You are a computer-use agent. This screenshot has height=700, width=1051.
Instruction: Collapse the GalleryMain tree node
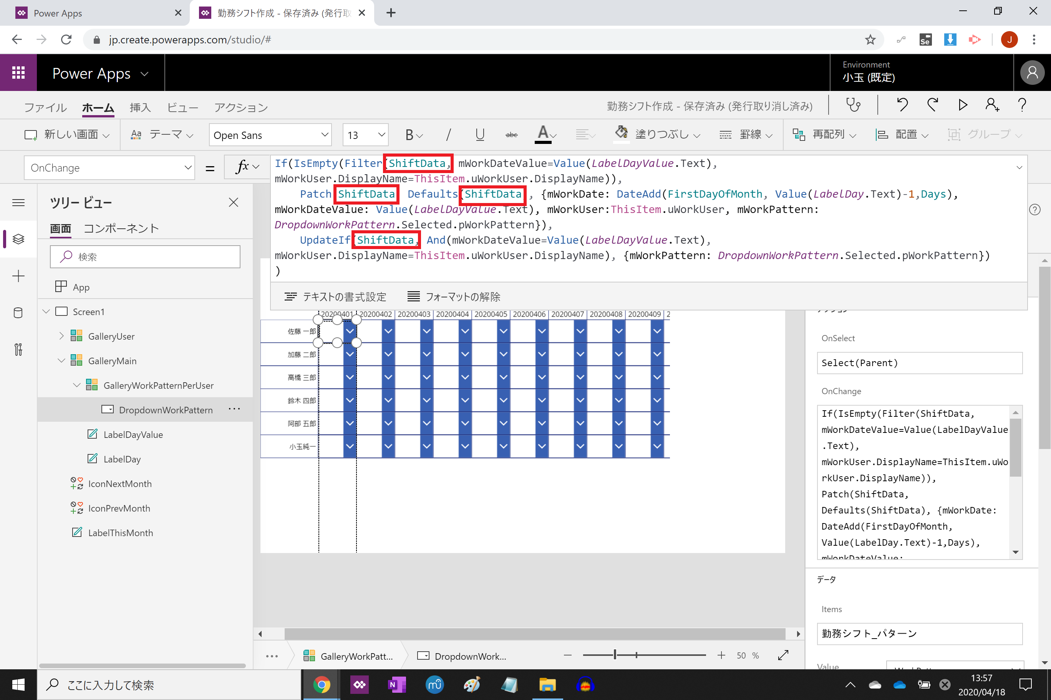[62, 361]
